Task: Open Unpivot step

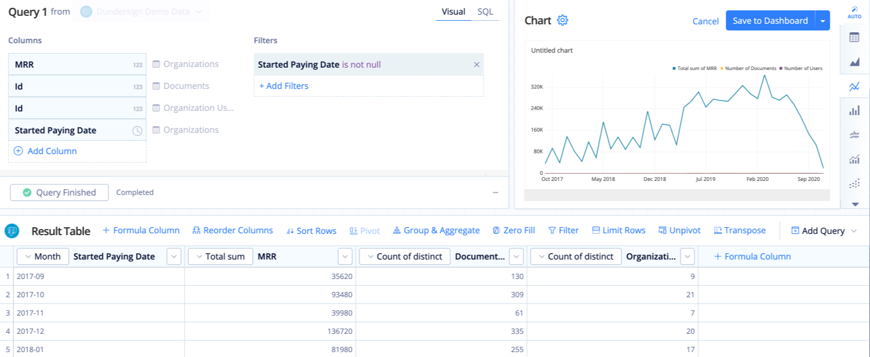Action: tap(679, 230)
